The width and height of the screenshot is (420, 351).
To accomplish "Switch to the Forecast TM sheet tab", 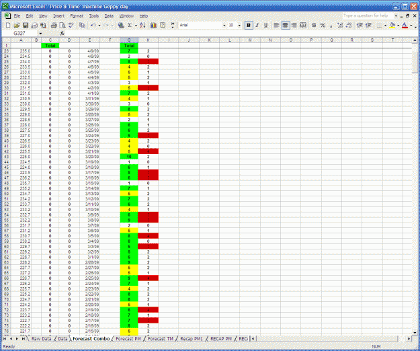I will pos(160,339).
